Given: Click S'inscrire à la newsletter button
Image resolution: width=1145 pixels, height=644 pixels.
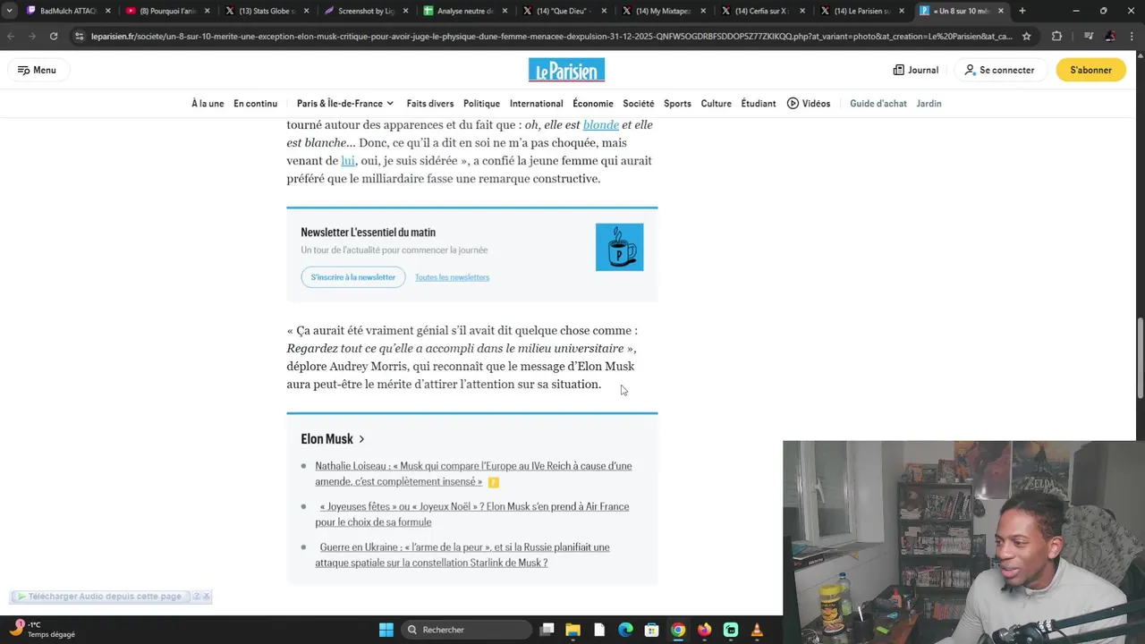Looking at the screenshot, I should coord(353,277).
